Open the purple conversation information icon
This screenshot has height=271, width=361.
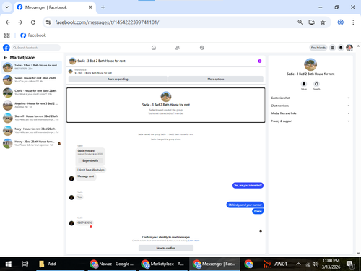tap(260, 61)
